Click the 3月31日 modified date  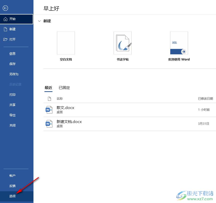[x=204, y=124]
